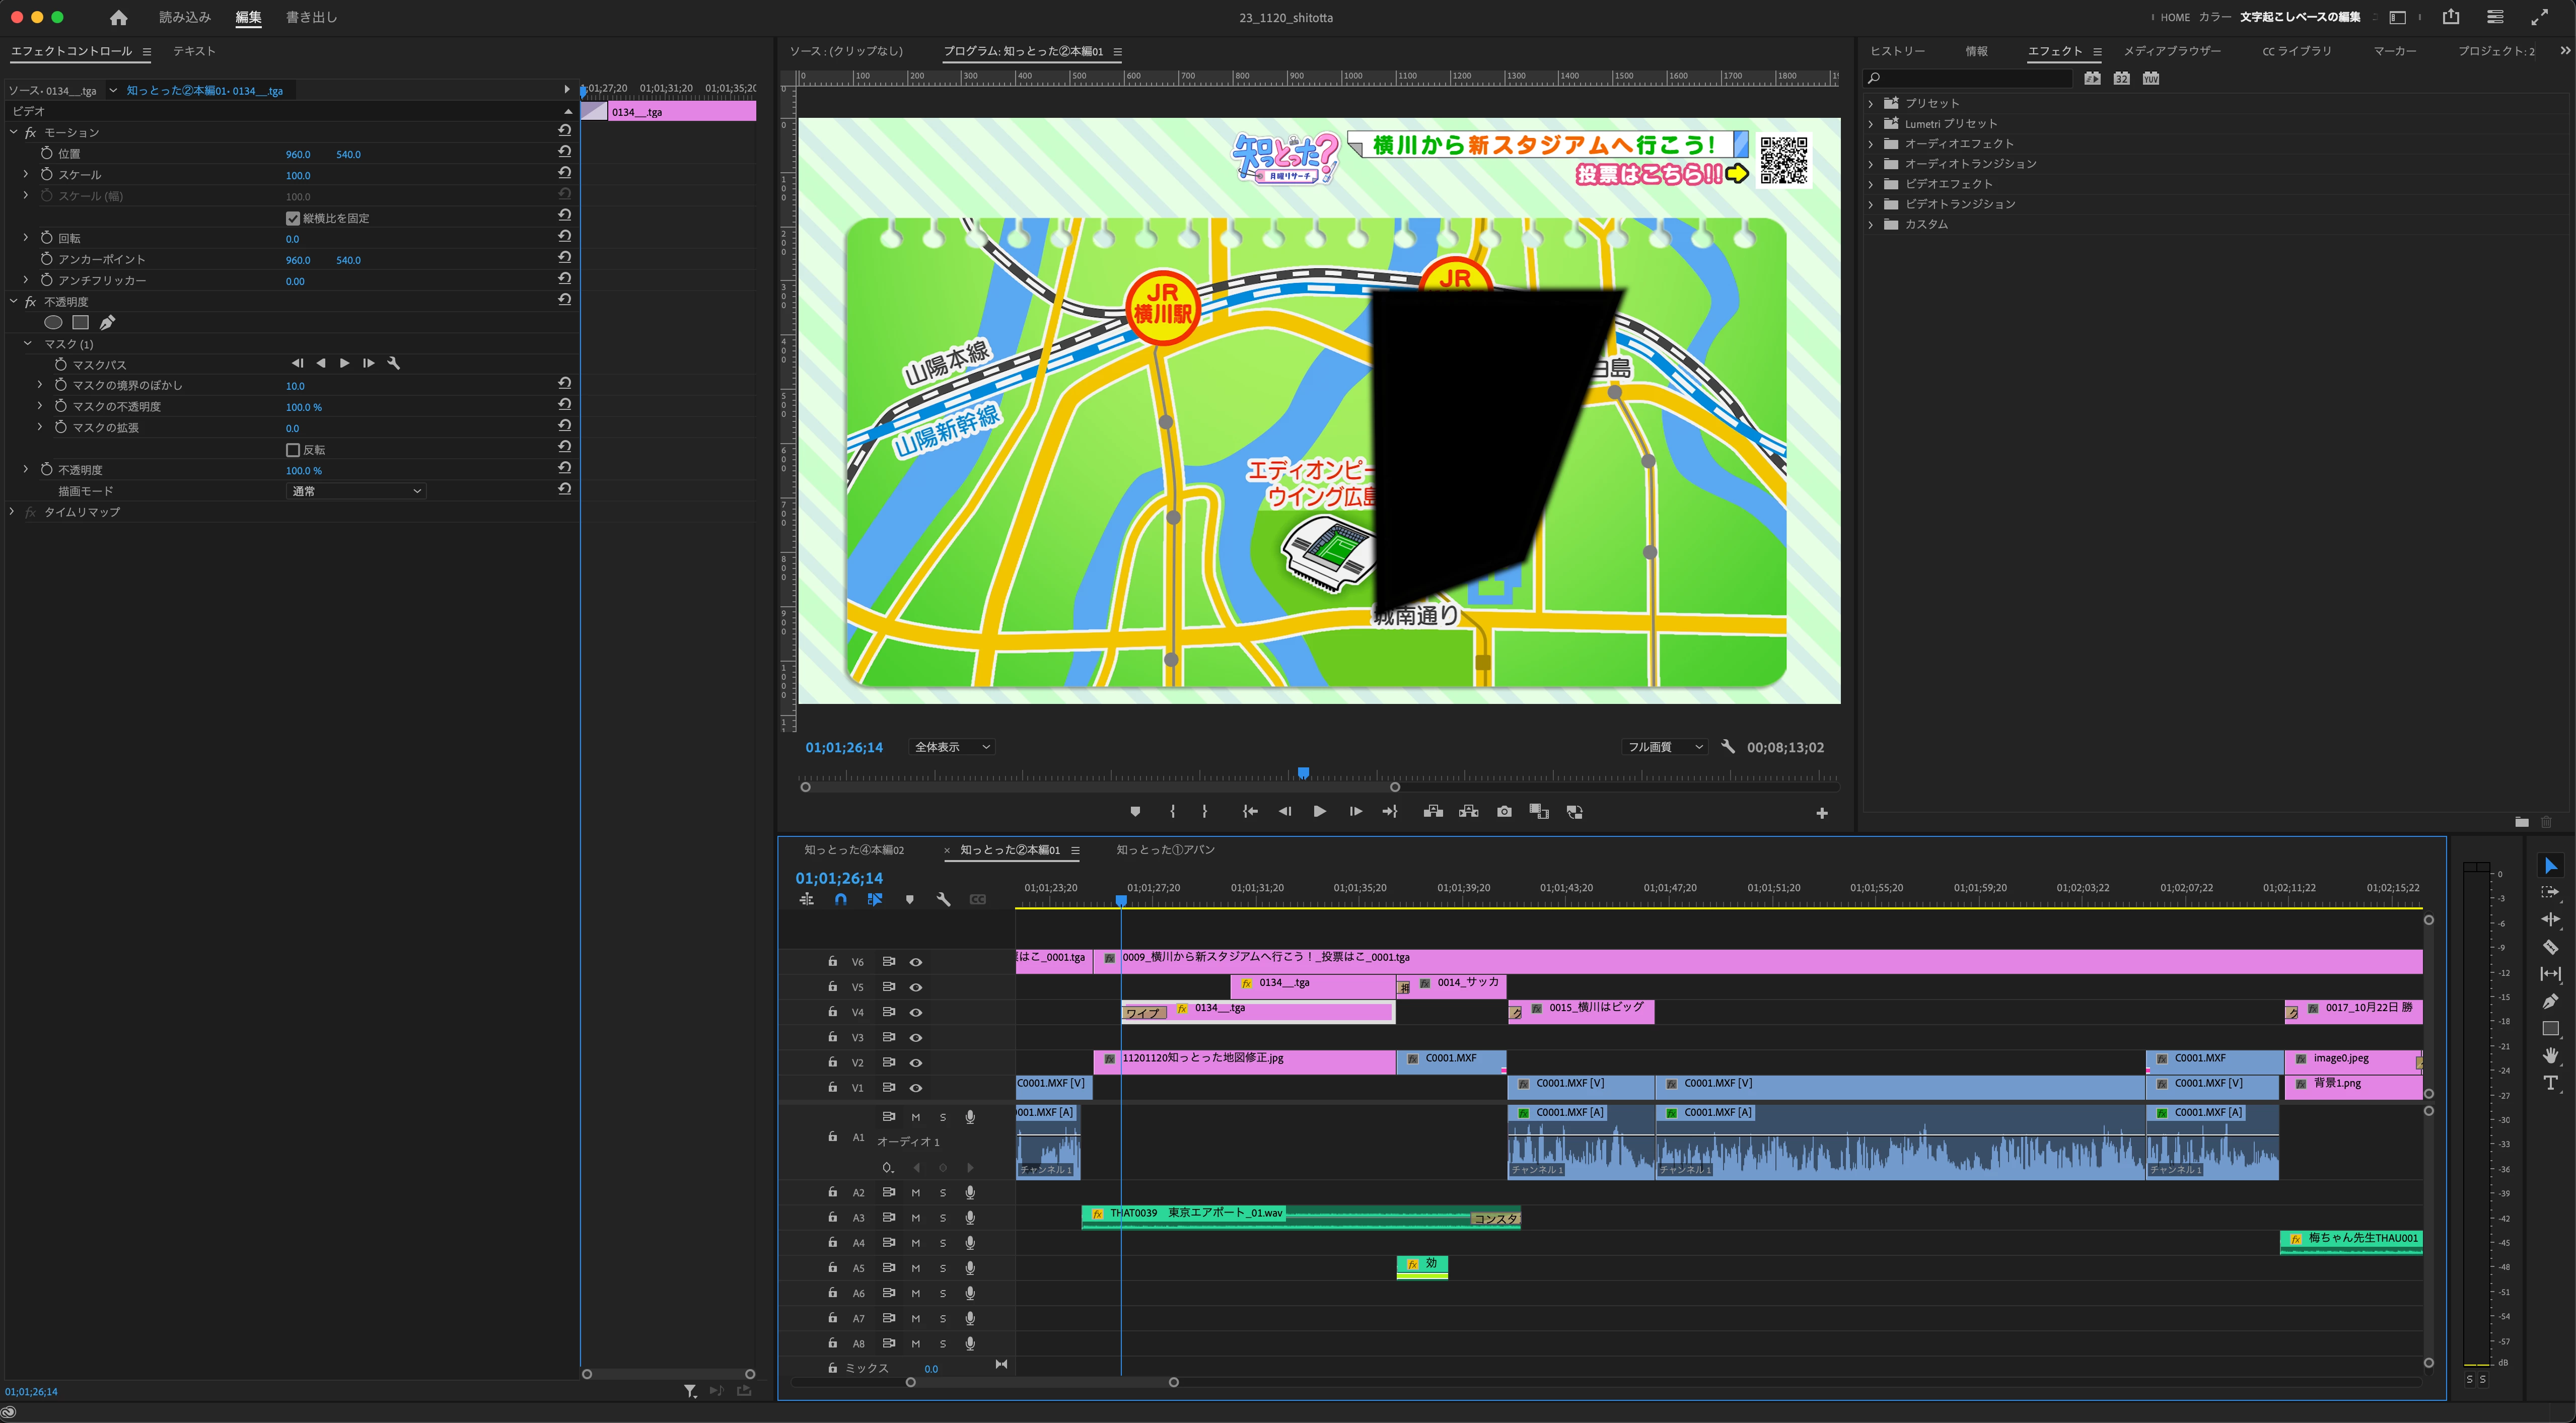
Task: Open 描画モード blend mode dropdown
Action: pos(356,491)
